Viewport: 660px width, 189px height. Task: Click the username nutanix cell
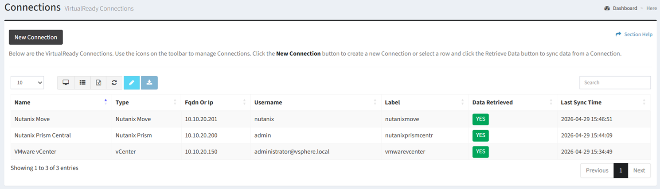coord(316,119)
